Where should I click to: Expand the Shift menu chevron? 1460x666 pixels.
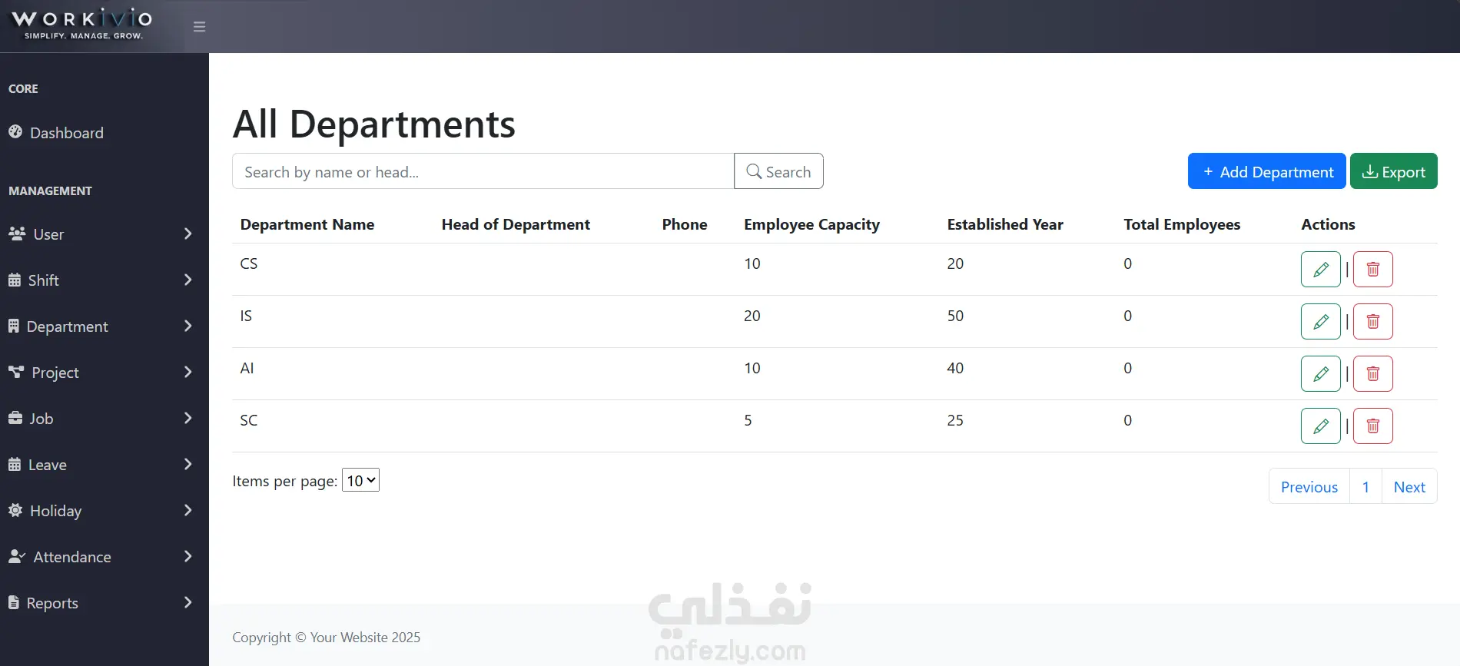click(187, 280)
